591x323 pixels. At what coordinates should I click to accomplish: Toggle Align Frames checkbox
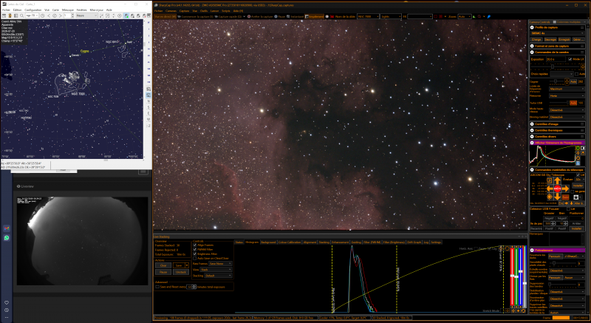[194, 245]
